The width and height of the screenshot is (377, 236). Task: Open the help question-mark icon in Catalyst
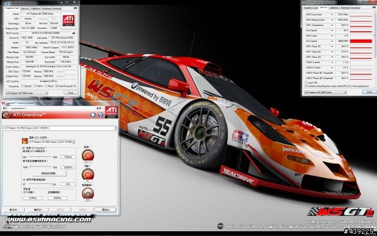point(101,115)
